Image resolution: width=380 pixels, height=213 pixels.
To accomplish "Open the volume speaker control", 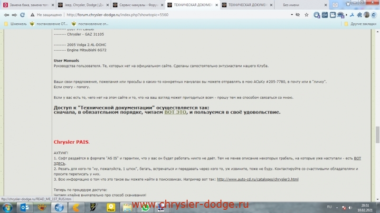I will (x=351, y=208).
